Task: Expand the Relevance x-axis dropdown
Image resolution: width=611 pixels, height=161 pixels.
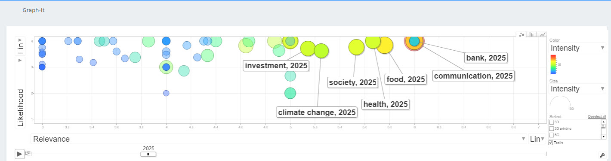Action: click(x=279, y=139)
